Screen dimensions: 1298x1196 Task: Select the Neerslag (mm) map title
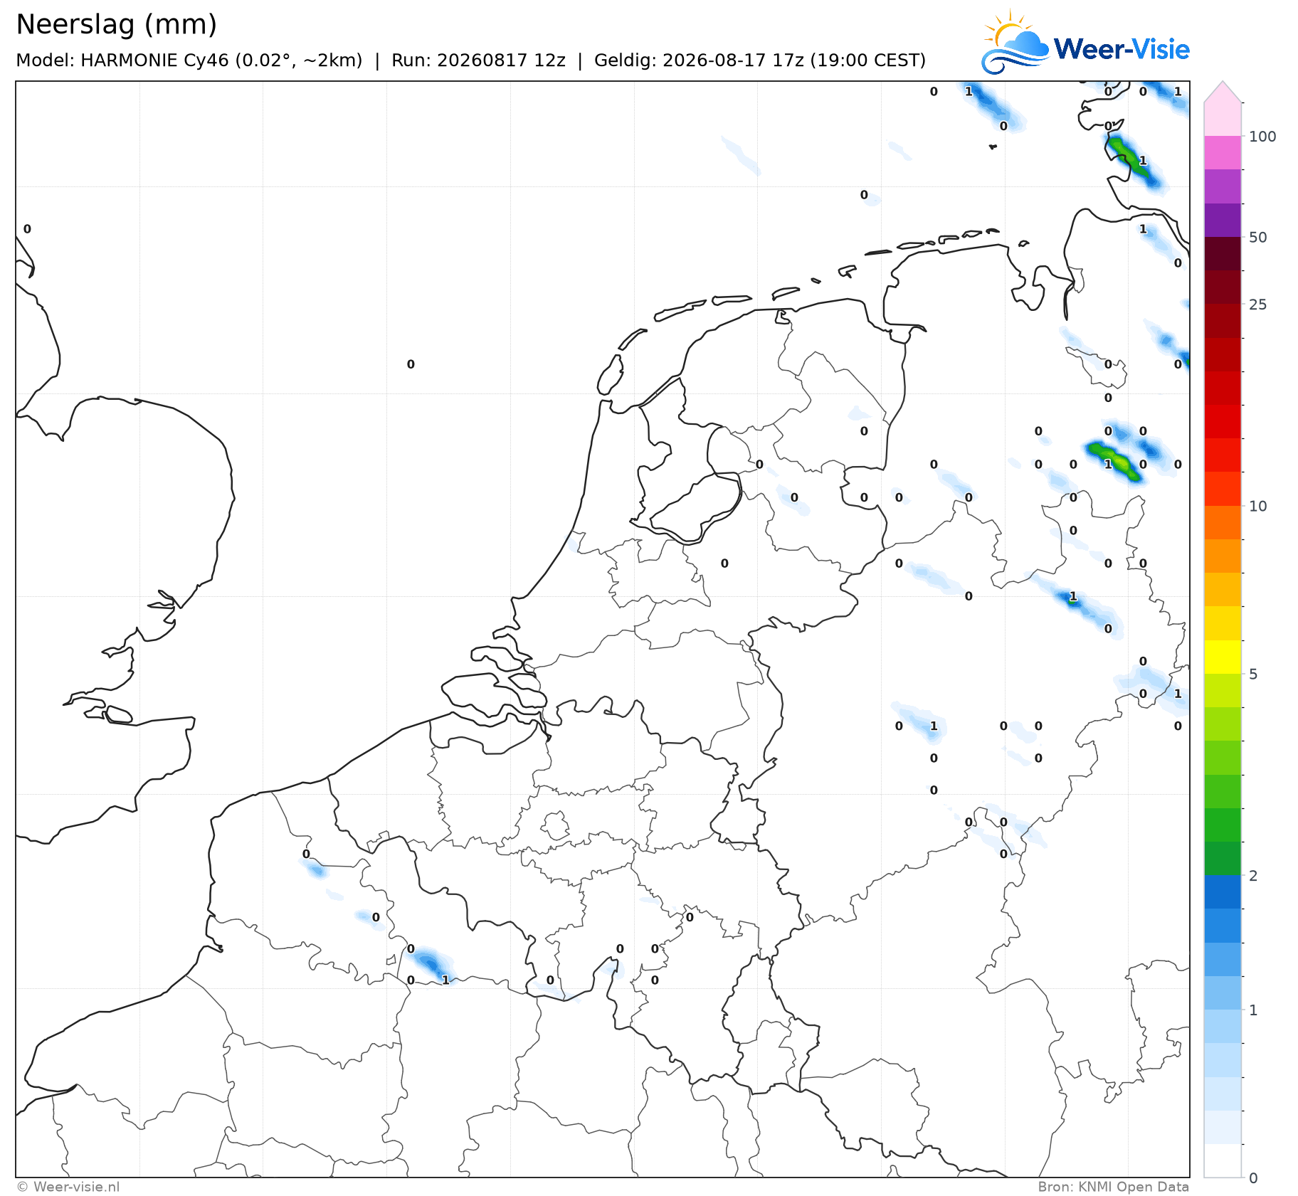click(x=116, y=24)
